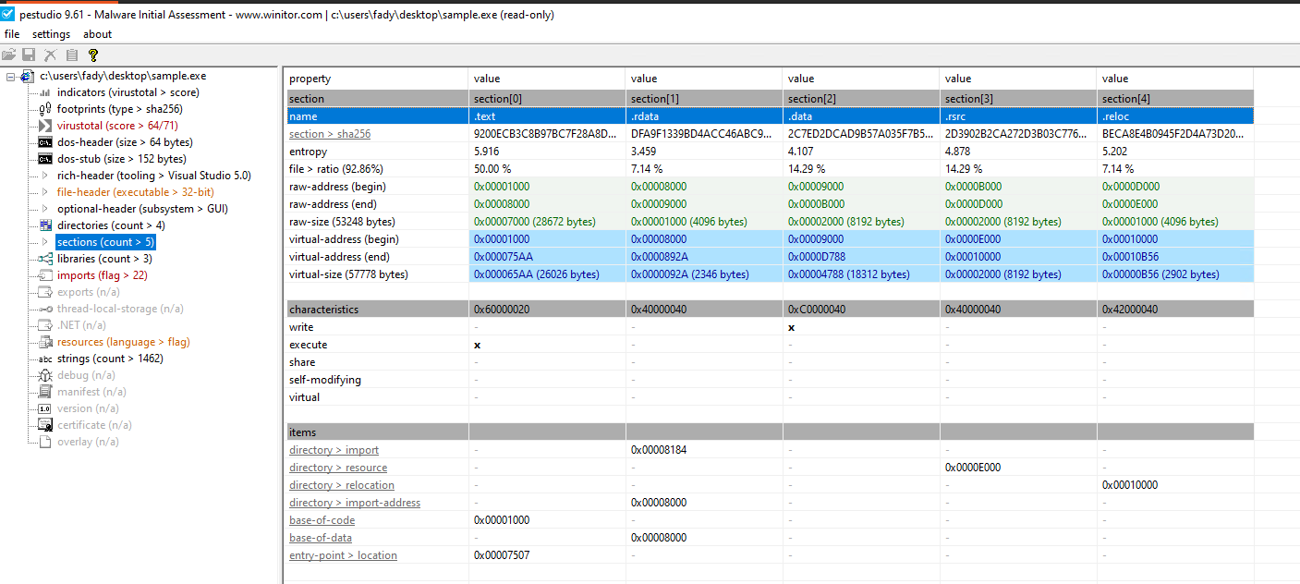Click the debug bug icon
This screenshot has height=584, width=1300.
[44, 375]
